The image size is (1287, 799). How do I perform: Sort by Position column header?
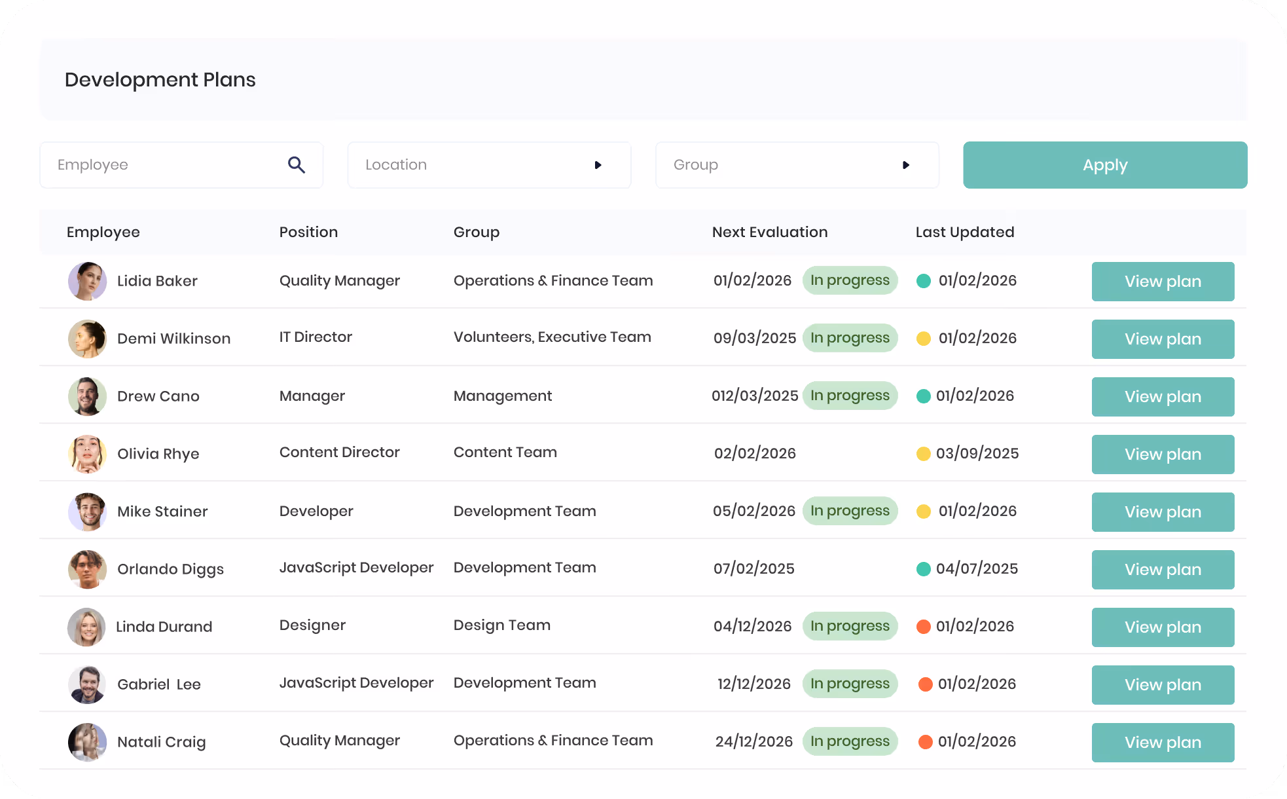[x=308, y=232]
